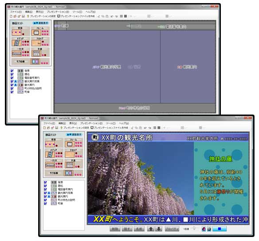Uncheck 電話番号案内 layer checkbox in front window
Image resolution: width=259 pixels, height=241 pixels.
pyautogui.click(x=45, y=190)
